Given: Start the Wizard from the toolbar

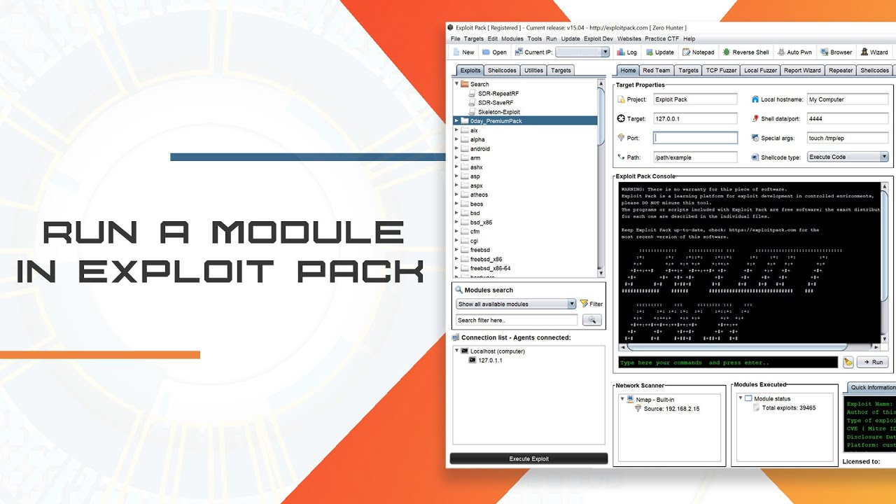Looking at the screenshot, I should (874, 52).
